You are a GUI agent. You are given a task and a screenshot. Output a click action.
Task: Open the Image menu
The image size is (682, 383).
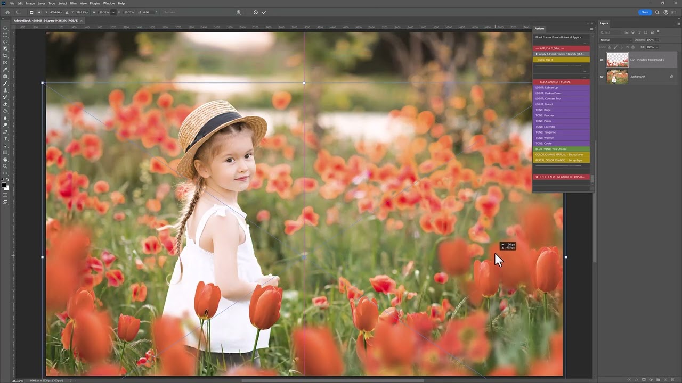click(30, 3)
